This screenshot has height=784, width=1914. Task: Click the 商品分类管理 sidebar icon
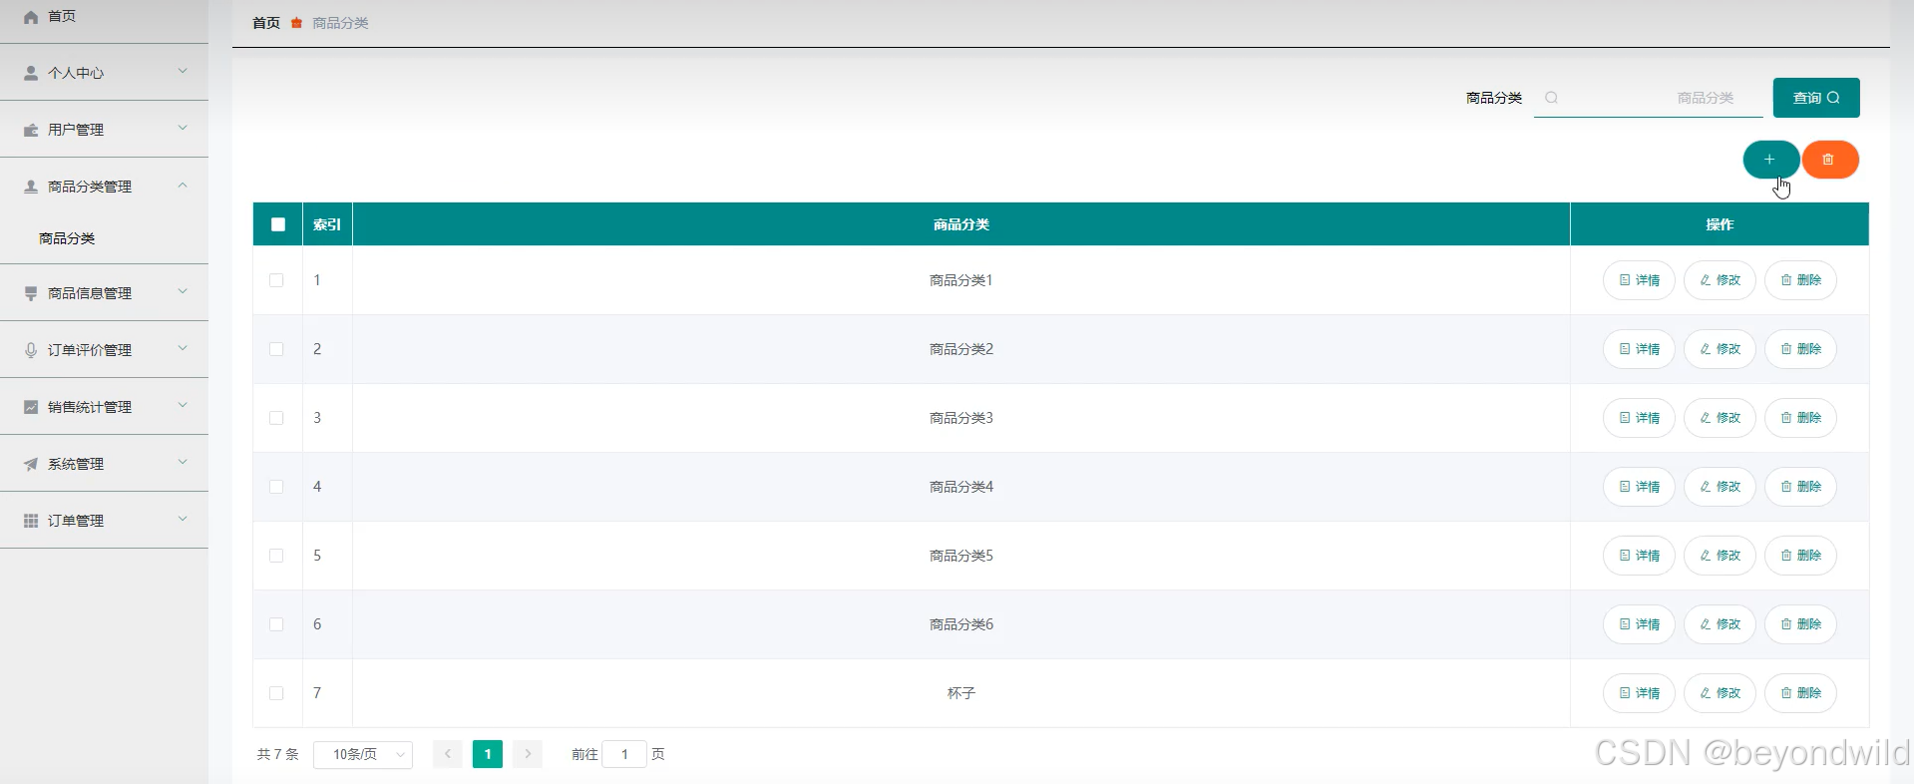tap(31, 187)
